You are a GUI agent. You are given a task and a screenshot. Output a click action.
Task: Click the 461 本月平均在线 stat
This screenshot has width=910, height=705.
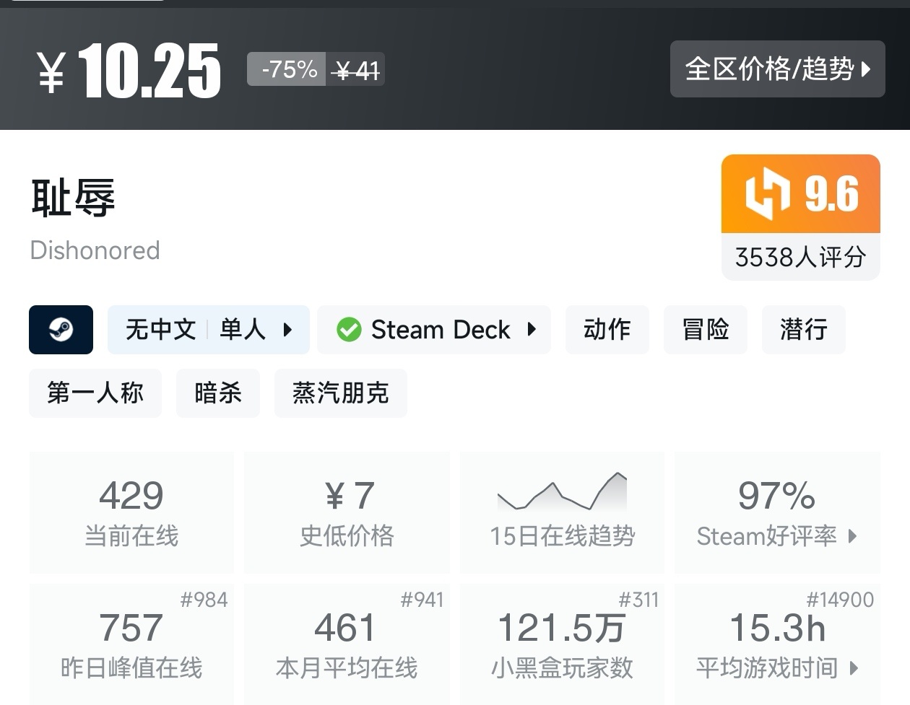(x=347, y=644)
